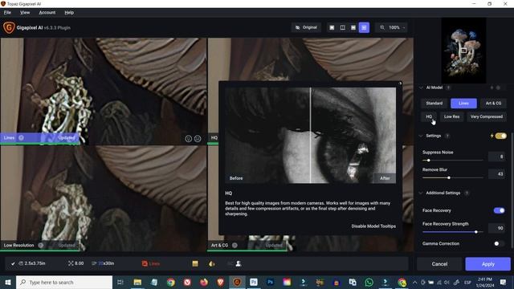Click the Updated label in Lines preview
Screen dimensions: 514x289
point(66,137)
